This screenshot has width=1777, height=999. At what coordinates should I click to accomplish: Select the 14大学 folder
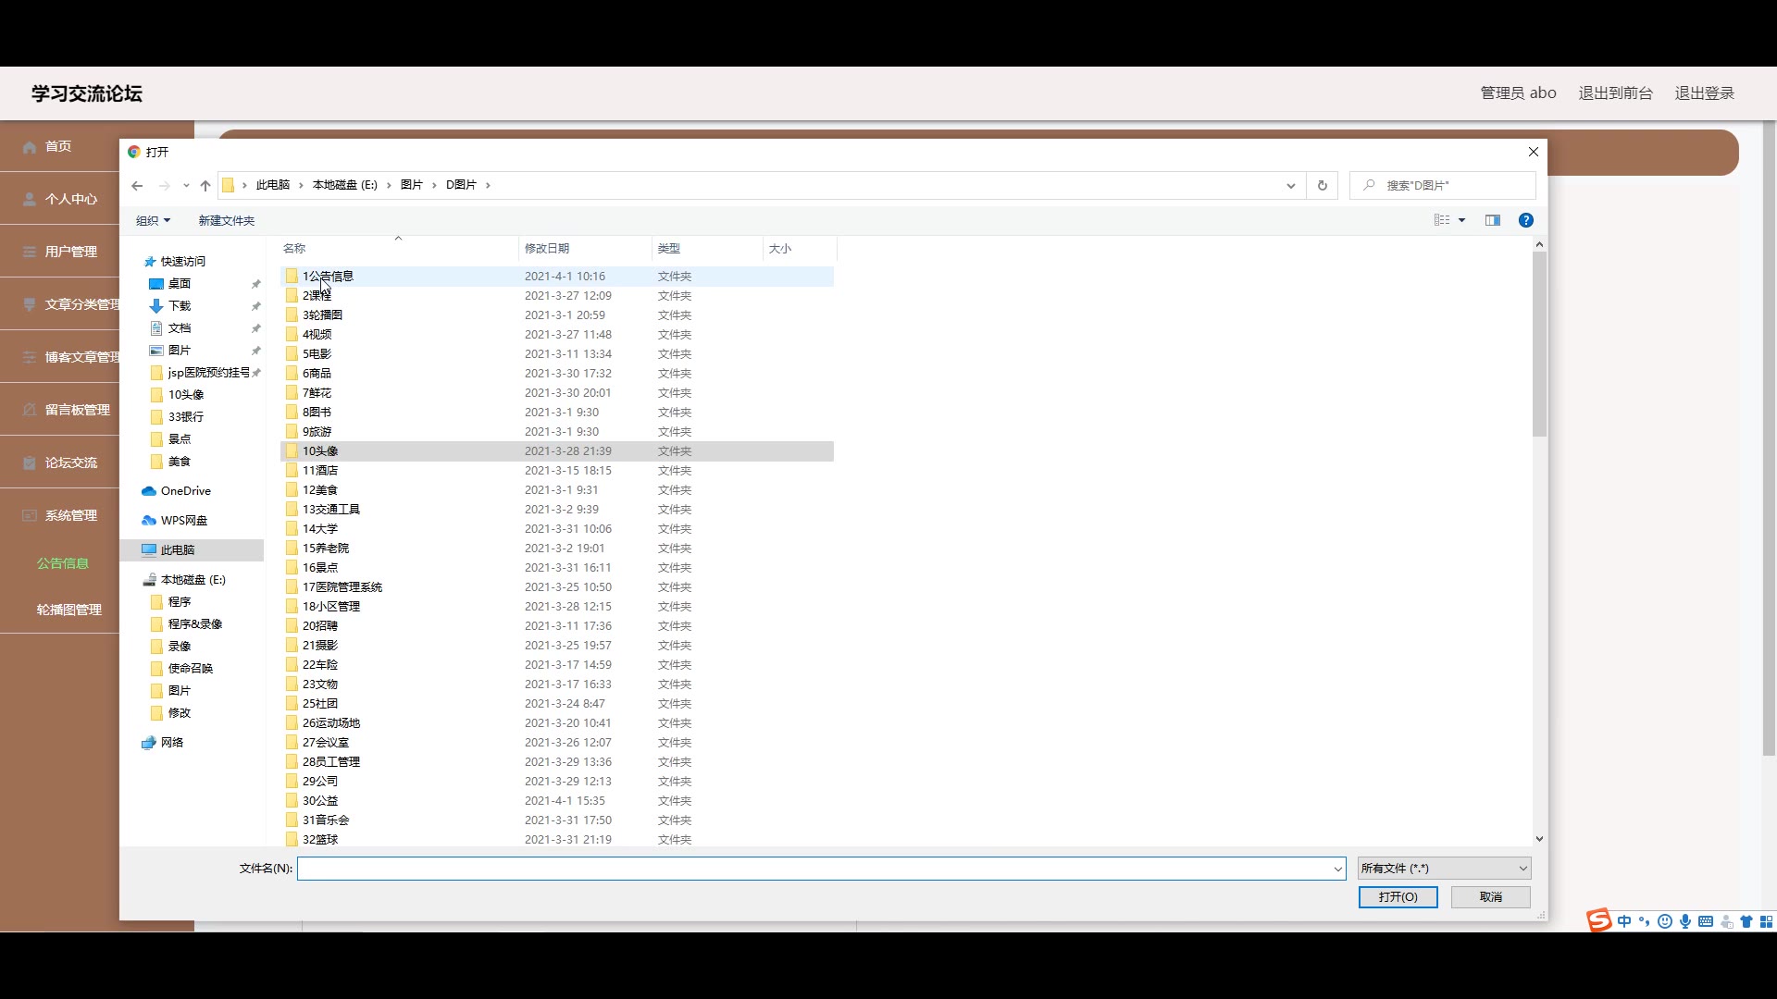tap(320, 529)
